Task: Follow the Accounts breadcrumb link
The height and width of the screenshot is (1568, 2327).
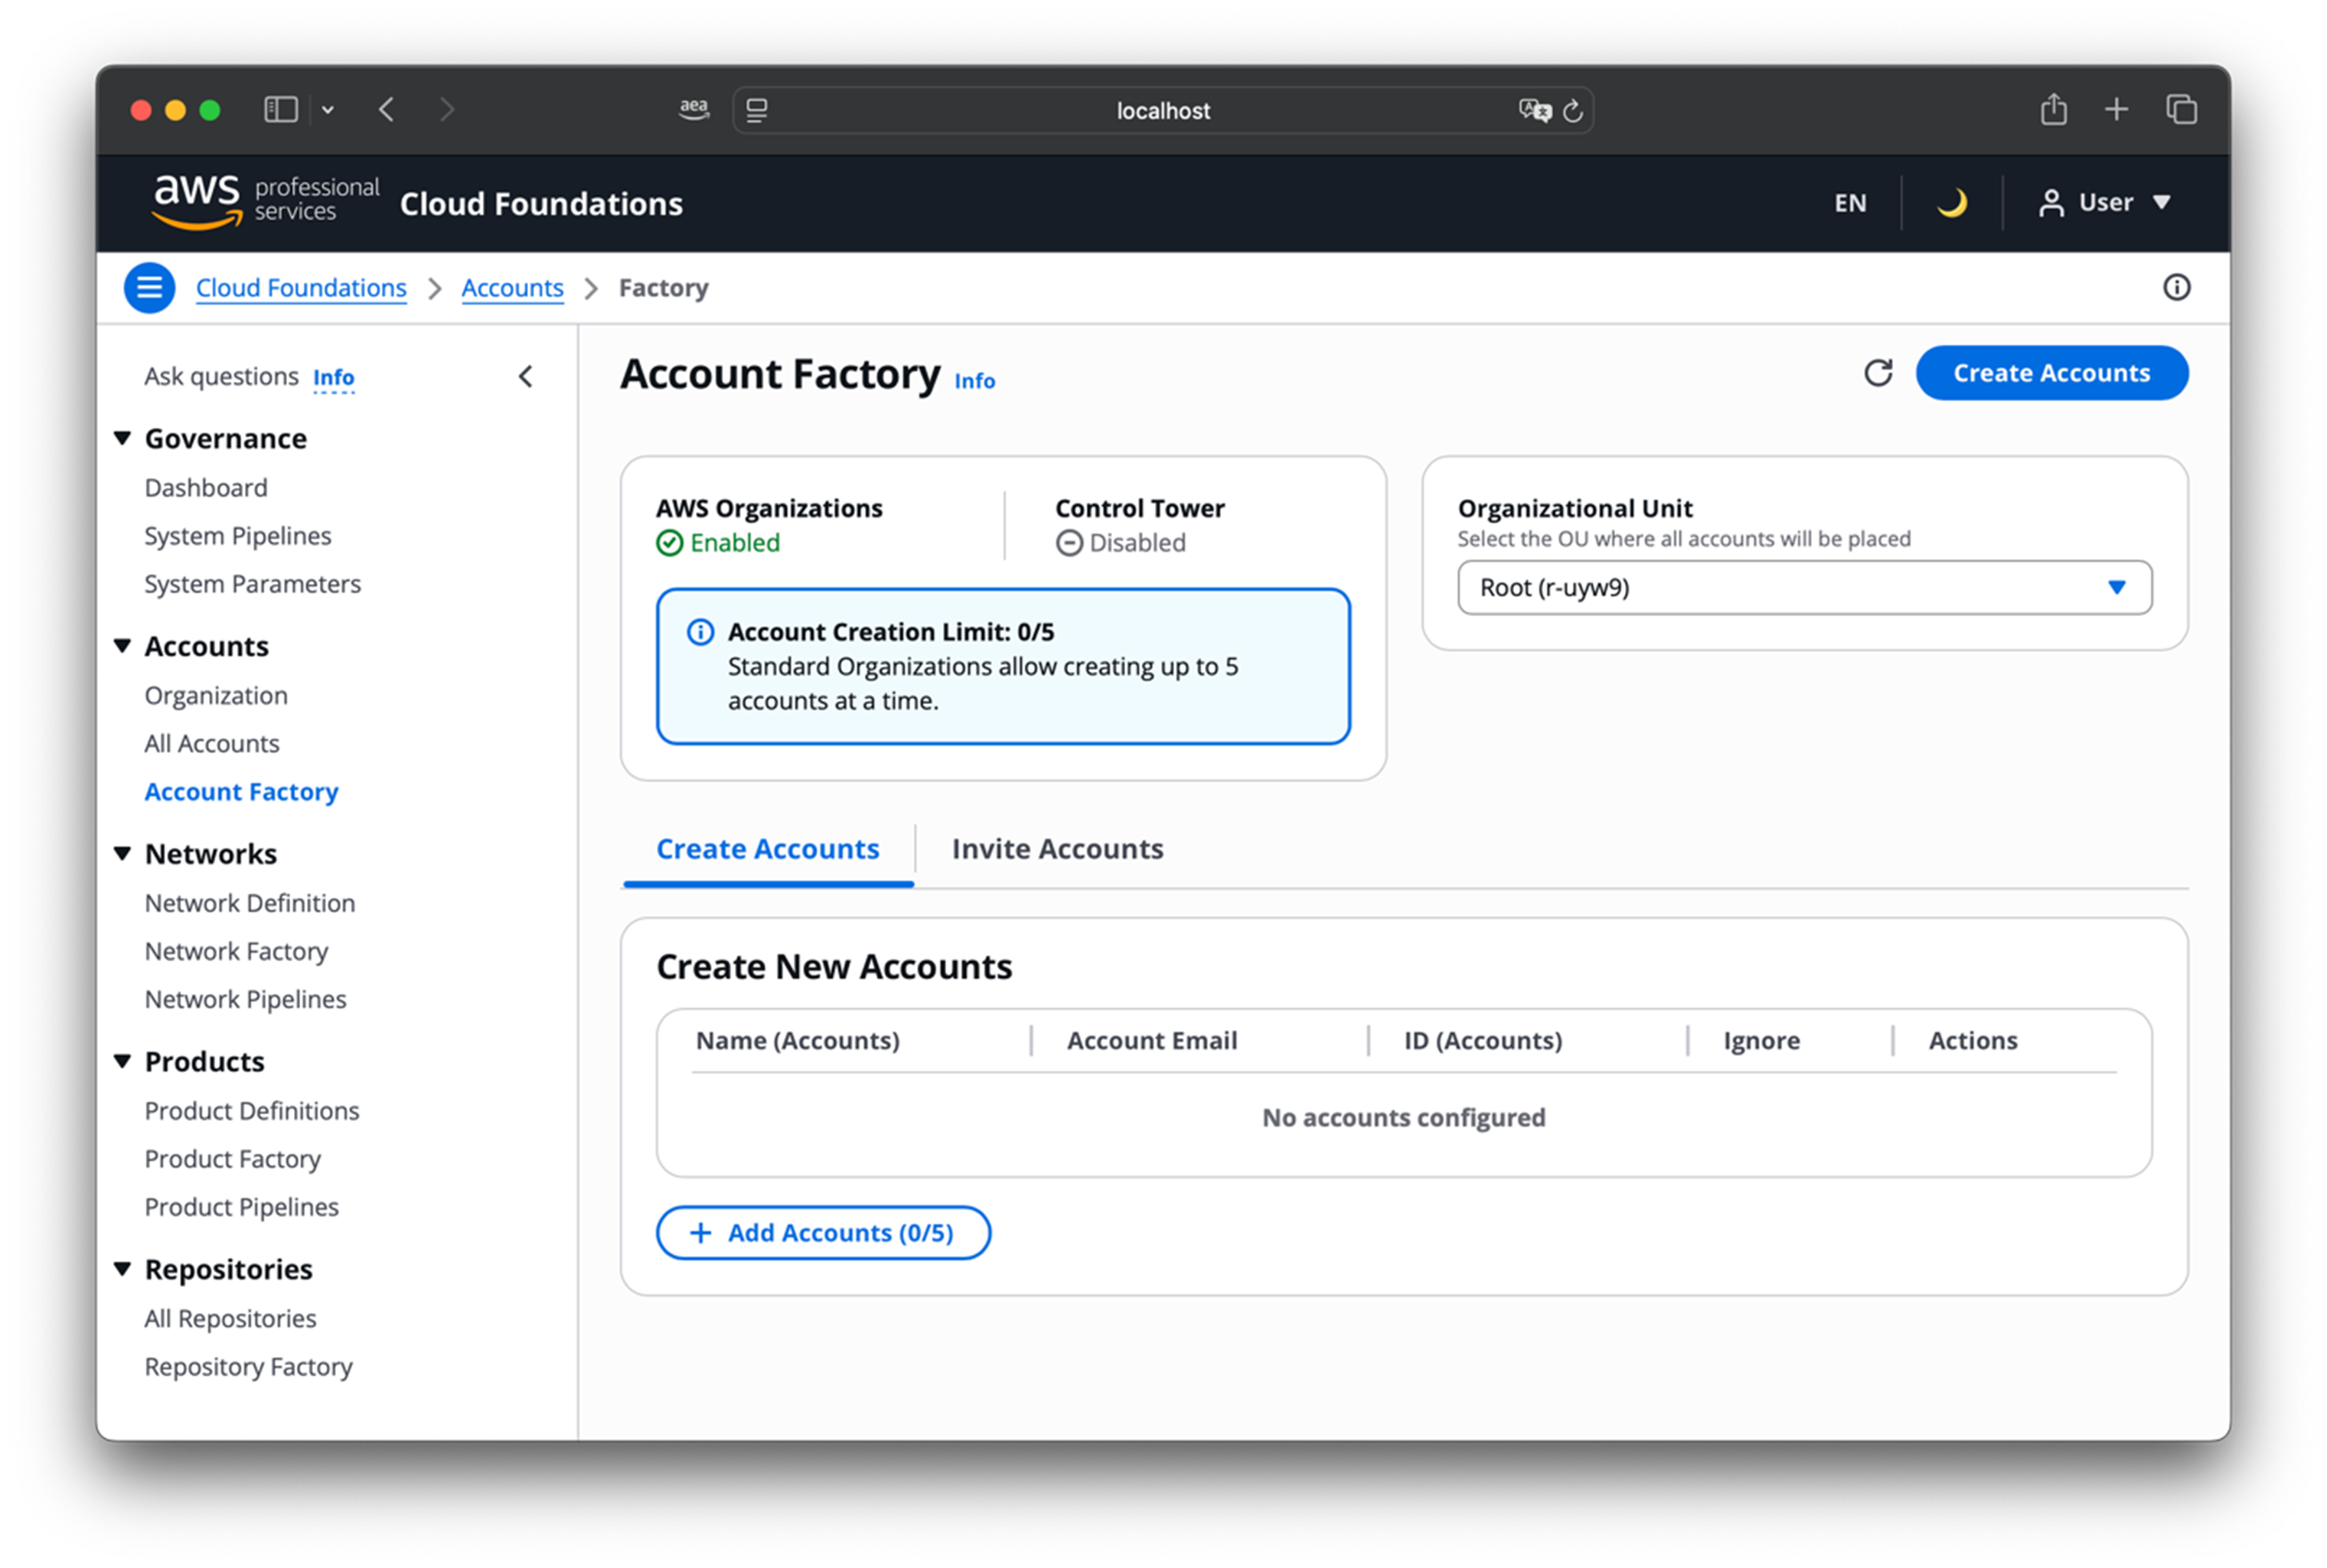Action: pyautogui.click(x=512, y=288)
